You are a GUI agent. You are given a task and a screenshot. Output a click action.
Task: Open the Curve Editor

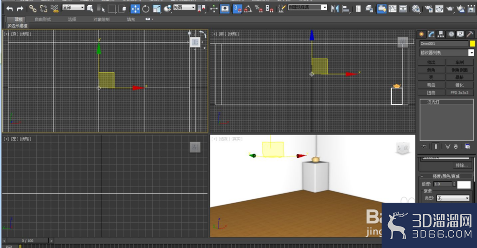tap(393, 9)
